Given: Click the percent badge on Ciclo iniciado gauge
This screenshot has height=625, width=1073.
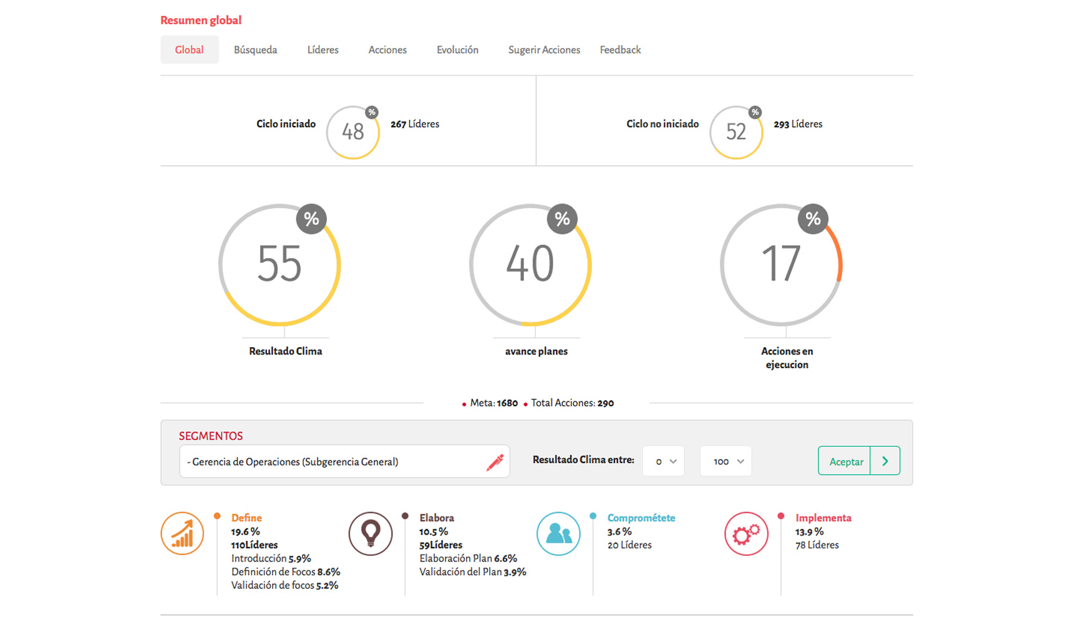Looking at the screenshot, I should click(372, 112).
